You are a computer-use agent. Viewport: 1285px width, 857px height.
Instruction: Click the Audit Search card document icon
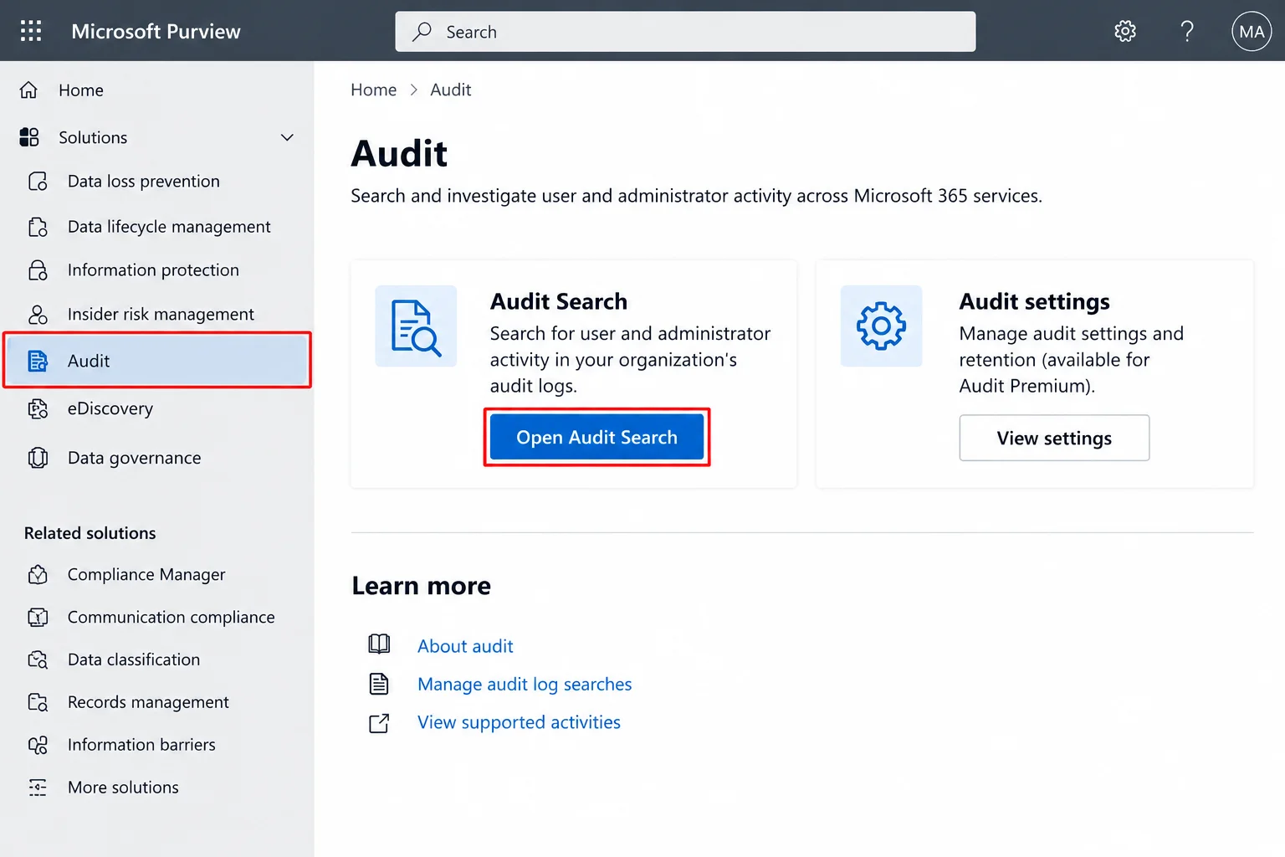point(416,326)
